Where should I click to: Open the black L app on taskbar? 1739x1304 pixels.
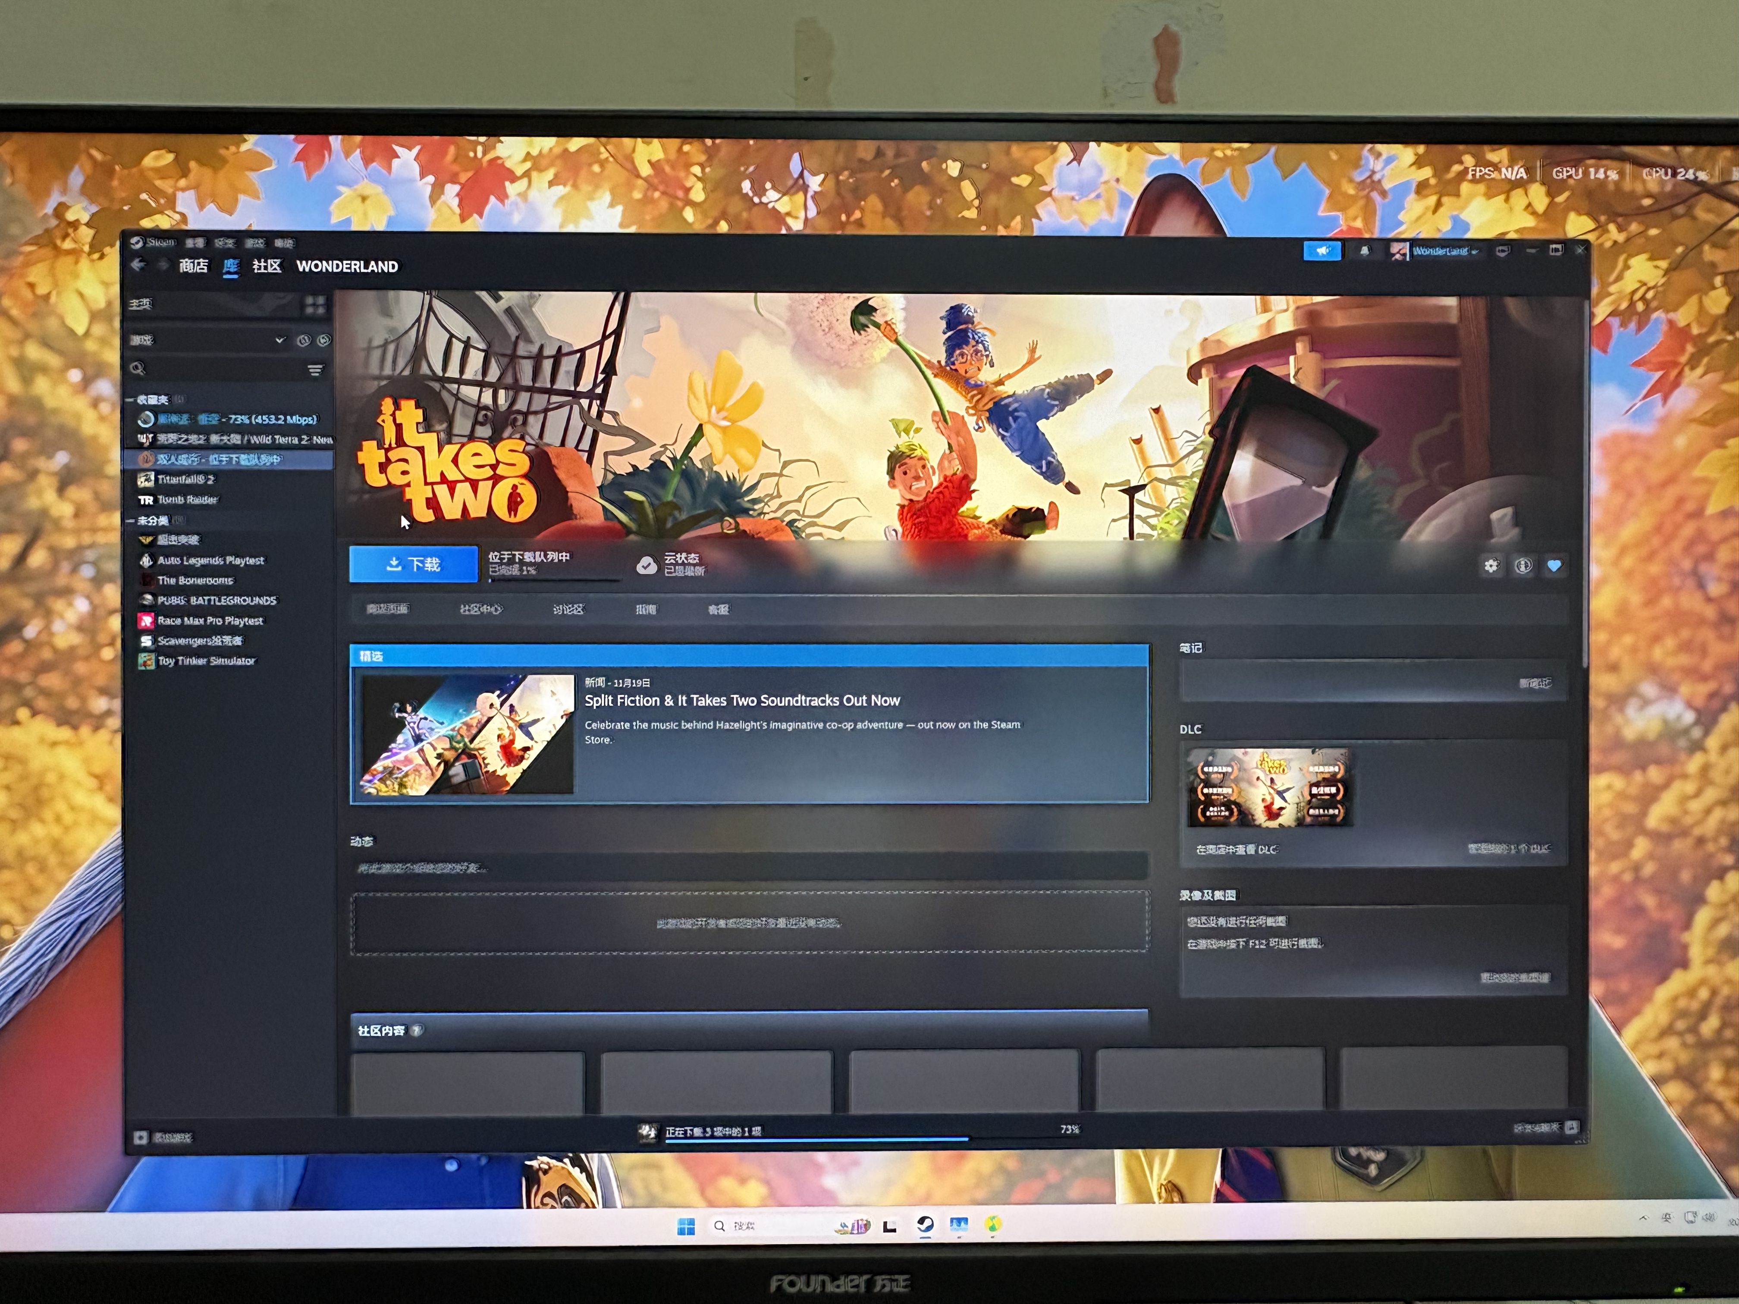[x=890, y=1226]
